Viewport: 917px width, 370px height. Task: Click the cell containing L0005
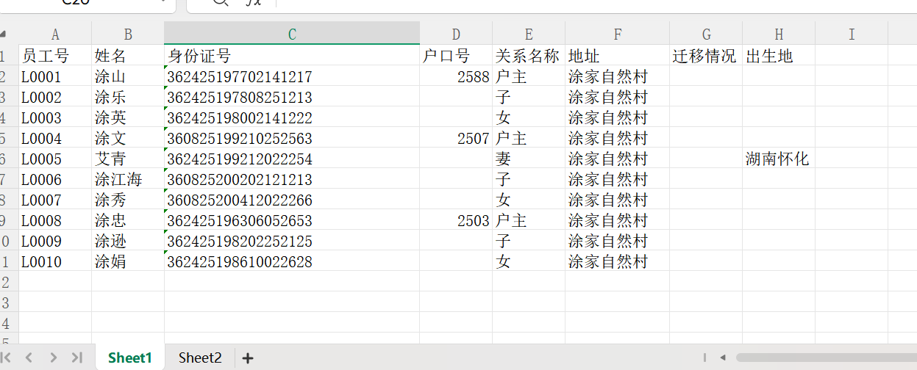click(x=55, y=159)
